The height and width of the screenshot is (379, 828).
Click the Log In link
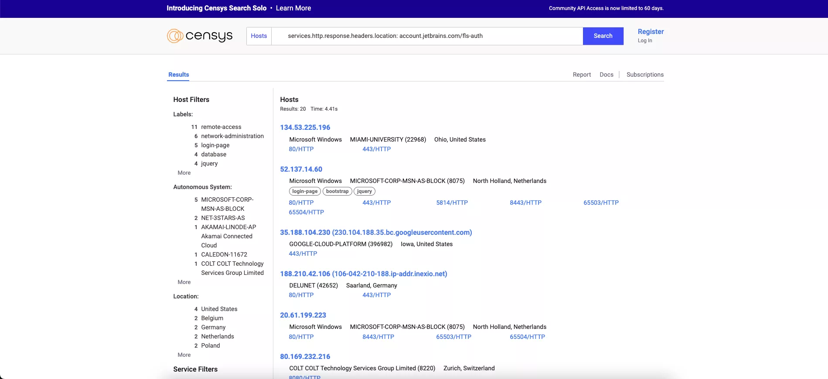644,41
